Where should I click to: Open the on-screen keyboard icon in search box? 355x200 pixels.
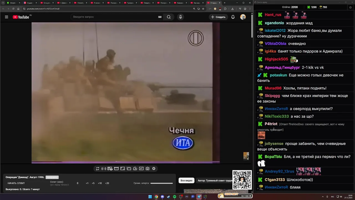160,17
